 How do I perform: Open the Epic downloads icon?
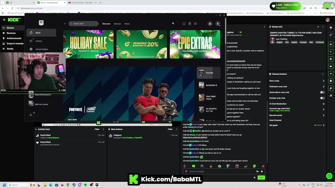[x=31, y=115]
